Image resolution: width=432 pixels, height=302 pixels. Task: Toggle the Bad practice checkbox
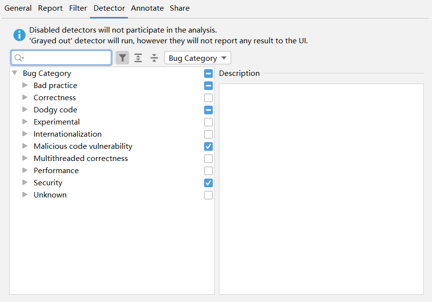(x=208, y=86)
